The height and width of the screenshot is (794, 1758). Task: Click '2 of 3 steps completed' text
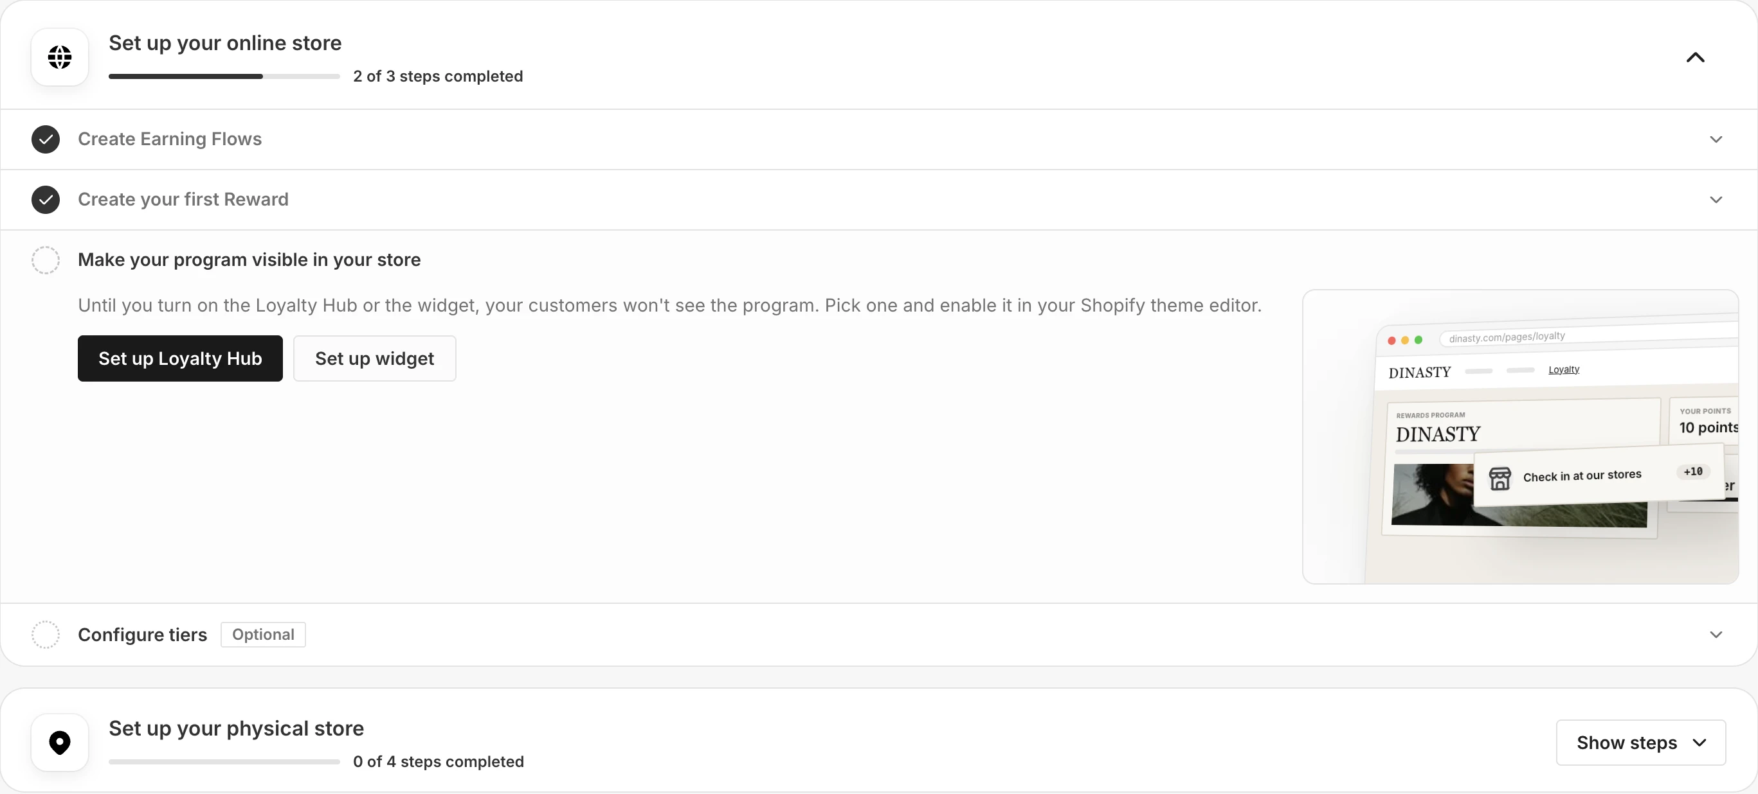tap(438, 76)
